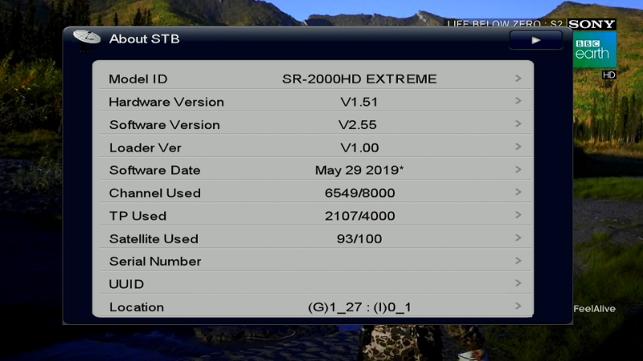This screenshot has width=643, height=361.
Task: Click the V1.51 hardware version value
Action: coord(359,102)
